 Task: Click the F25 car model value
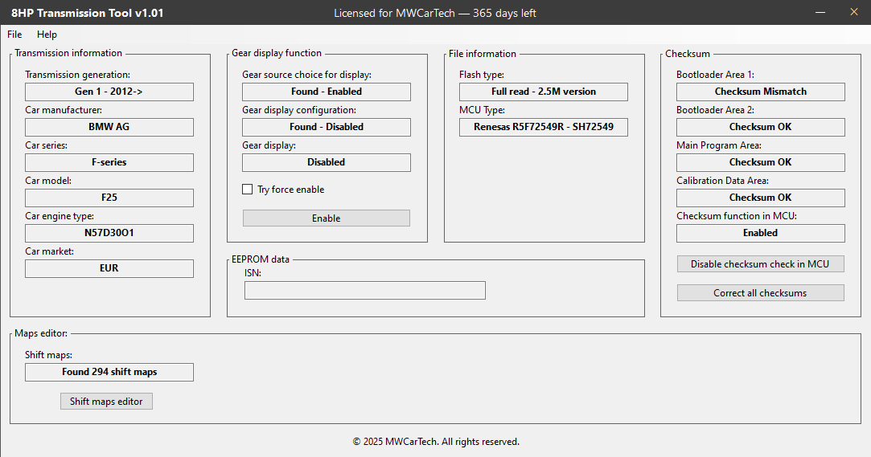pyautogui.click(x=109, y=198)
